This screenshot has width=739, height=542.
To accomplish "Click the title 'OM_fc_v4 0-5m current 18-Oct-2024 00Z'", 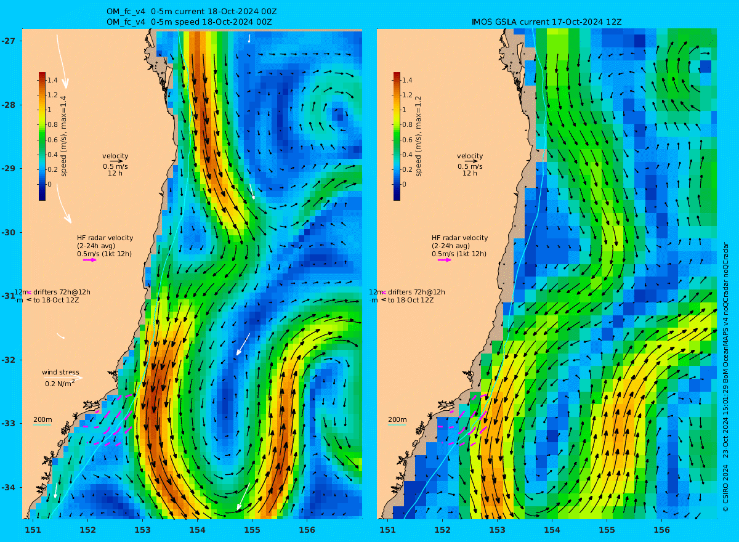I will [191, 12].
